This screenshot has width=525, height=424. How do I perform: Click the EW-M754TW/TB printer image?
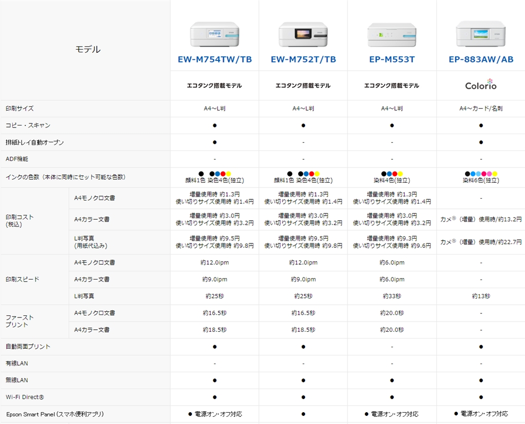[215, 34]
